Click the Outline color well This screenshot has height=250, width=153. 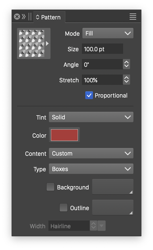[x=113, y=208]
